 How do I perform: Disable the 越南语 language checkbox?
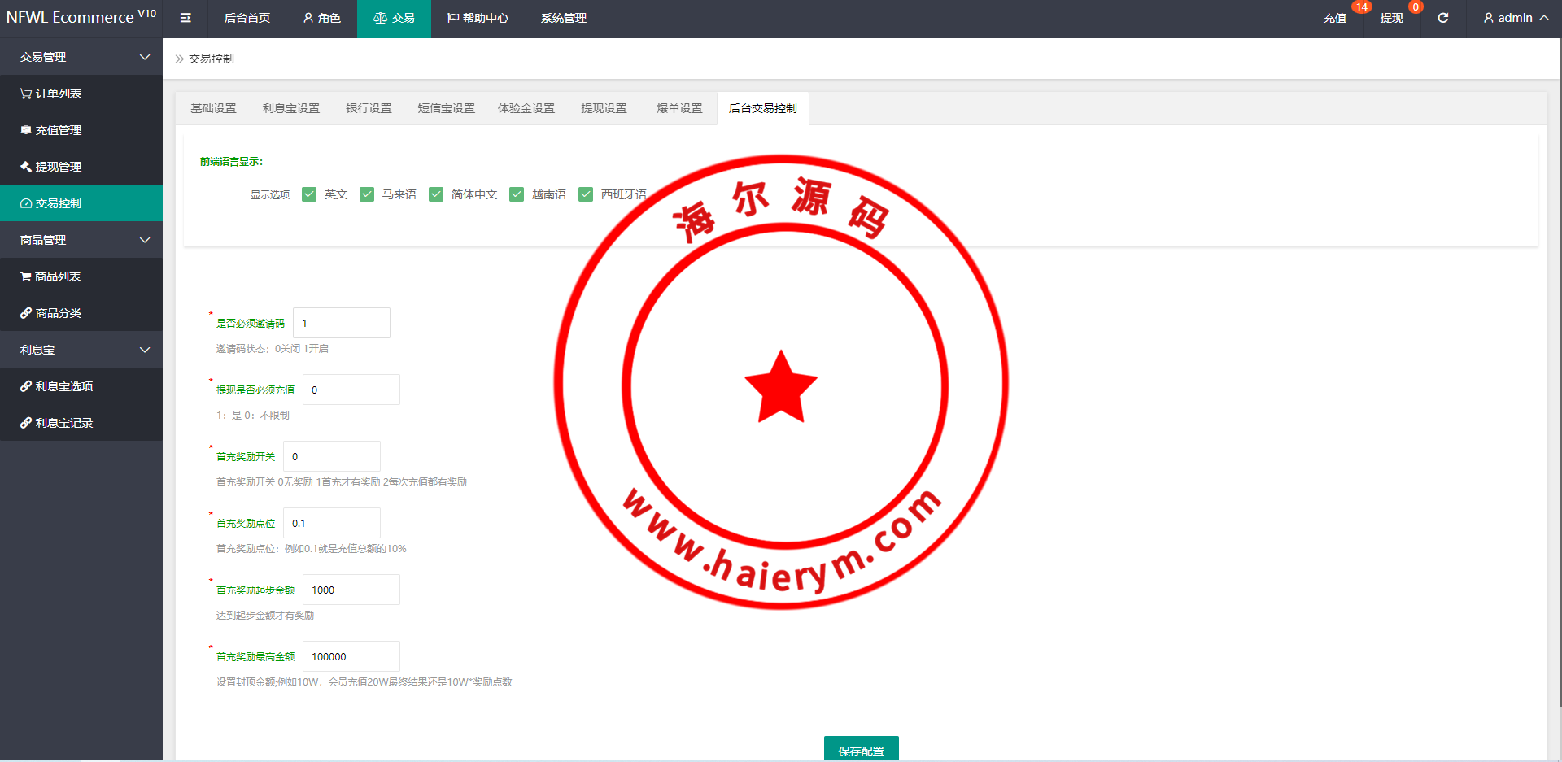[517, 194]
